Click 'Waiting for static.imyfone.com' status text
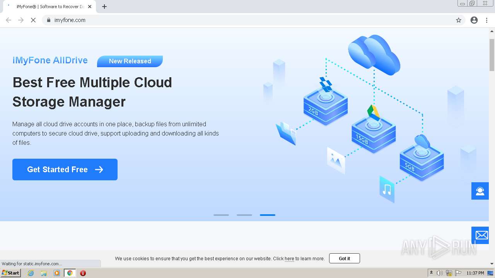 (x=32, y=264)
